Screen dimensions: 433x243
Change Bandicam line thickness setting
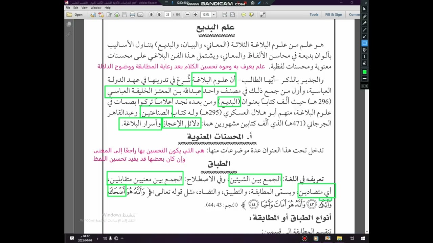364,79
